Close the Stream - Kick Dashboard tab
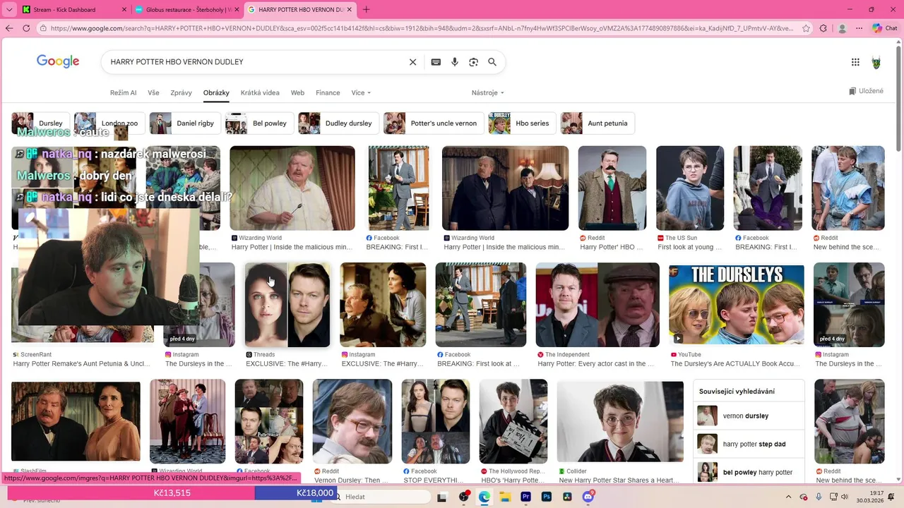904x508 pixels. point(124,10)
